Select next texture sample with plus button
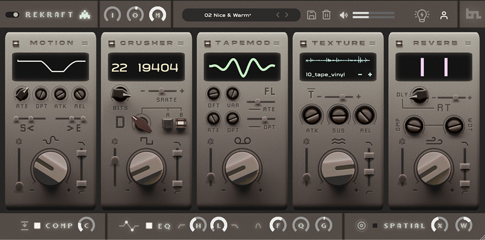This screenshot has width=485, height=240. tap(370, 74)
